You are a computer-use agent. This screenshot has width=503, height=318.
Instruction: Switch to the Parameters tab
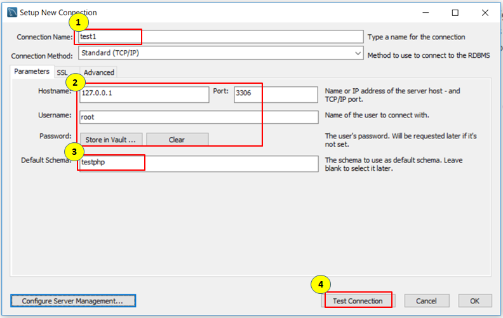click(32, 72)
